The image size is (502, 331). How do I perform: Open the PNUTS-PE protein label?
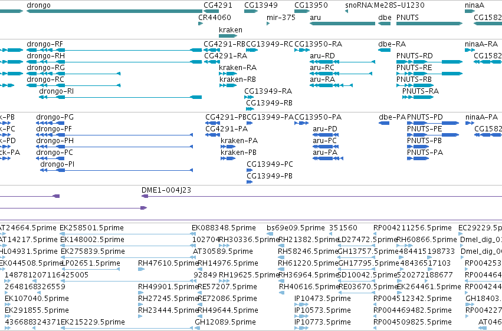(425, 129)
